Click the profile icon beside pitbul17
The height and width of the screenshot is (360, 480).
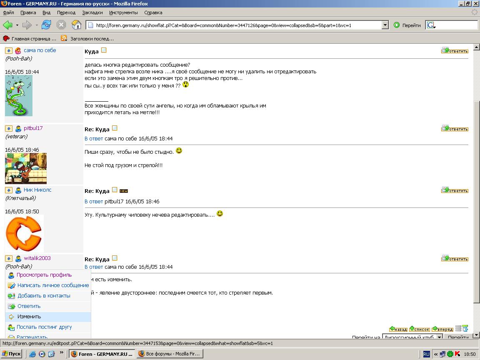[18, 128]
